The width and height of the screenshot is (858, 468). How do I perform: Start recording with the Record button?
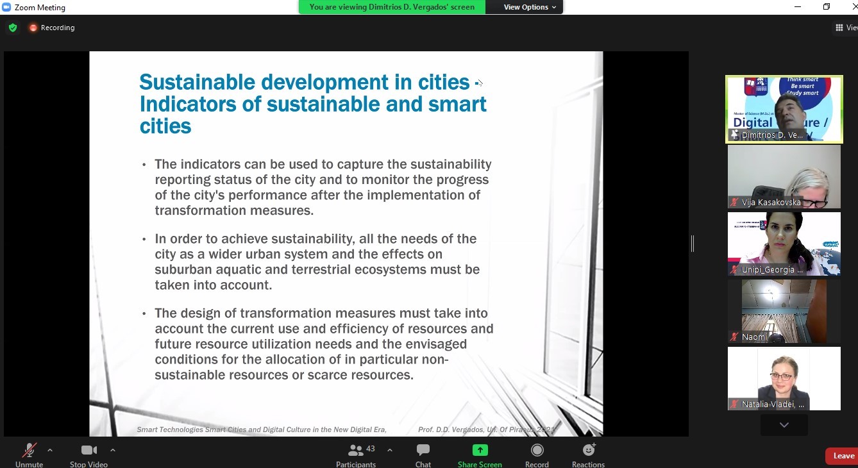point(537,455)
